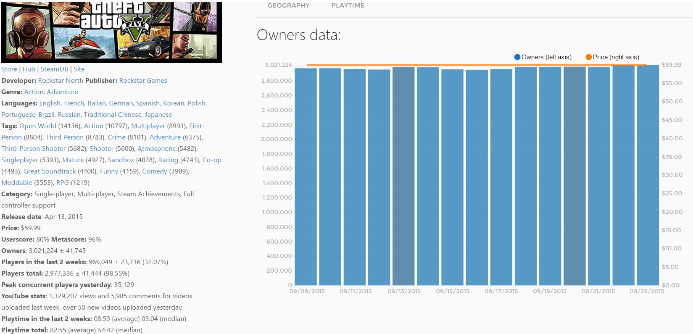Choose the Traditional Chinese language link
The height and width of the screenshot is (334, 693).
[x=113, y=115]
